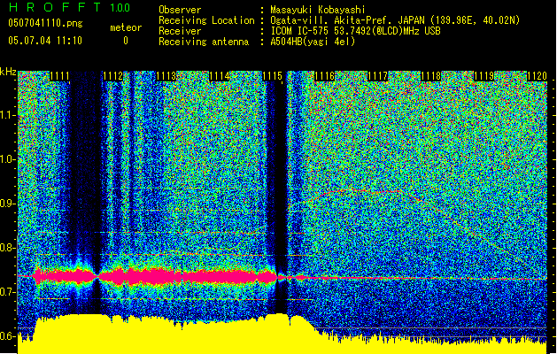
Task: Click the antenna value A504HB(yagi 4el)
Action: pyautogui.click(x=313, y=42)
